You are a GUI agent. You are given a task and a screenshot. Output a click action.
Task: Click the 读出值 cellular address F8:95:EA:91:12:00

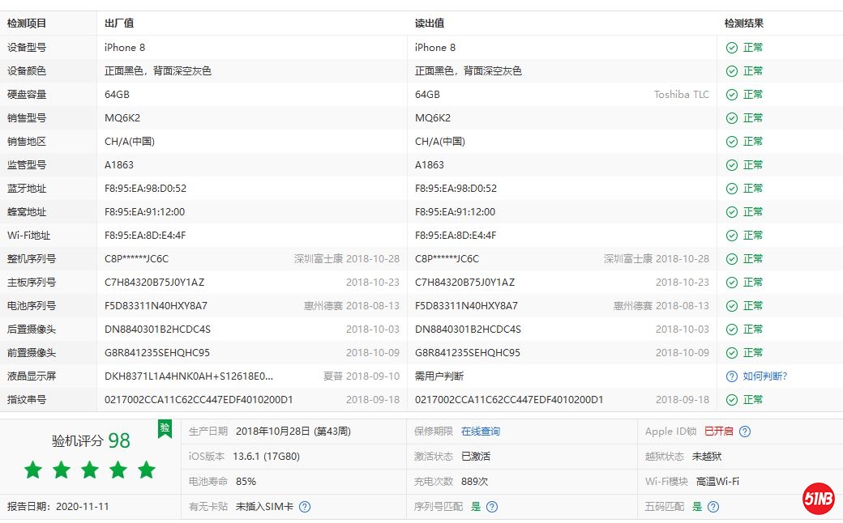(455, 212)
